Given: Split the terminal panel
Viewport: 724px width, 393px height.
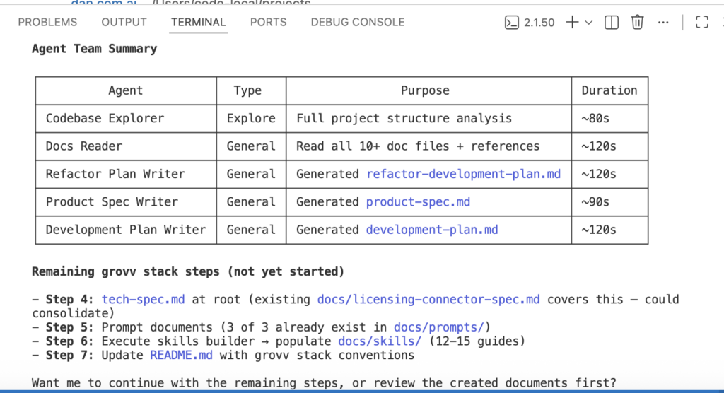Looking at the screenshot, I should click(612, 23).
